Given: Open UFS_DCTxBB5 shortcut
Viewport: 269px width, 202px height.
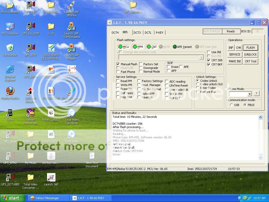Looking at the screenshot, I should [x=10, y=180].
